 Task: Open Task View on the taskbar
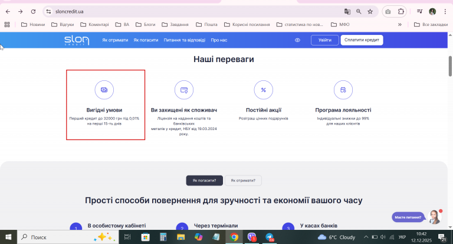pos(127,237)
